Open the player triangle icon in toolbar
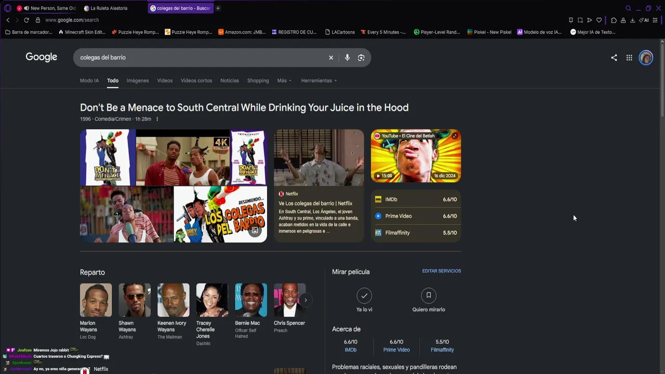This screenshot has width=665, height=374. tap(590, 20)
